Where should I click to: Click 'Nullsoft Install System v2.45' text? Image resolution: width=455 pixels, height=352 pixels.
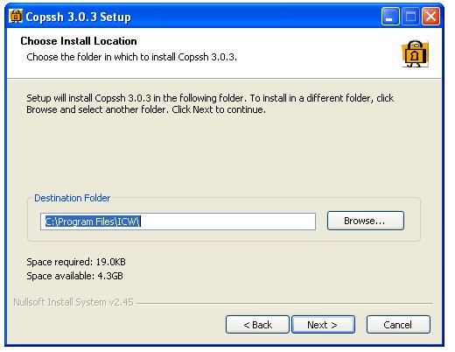[x=73, y=302]
